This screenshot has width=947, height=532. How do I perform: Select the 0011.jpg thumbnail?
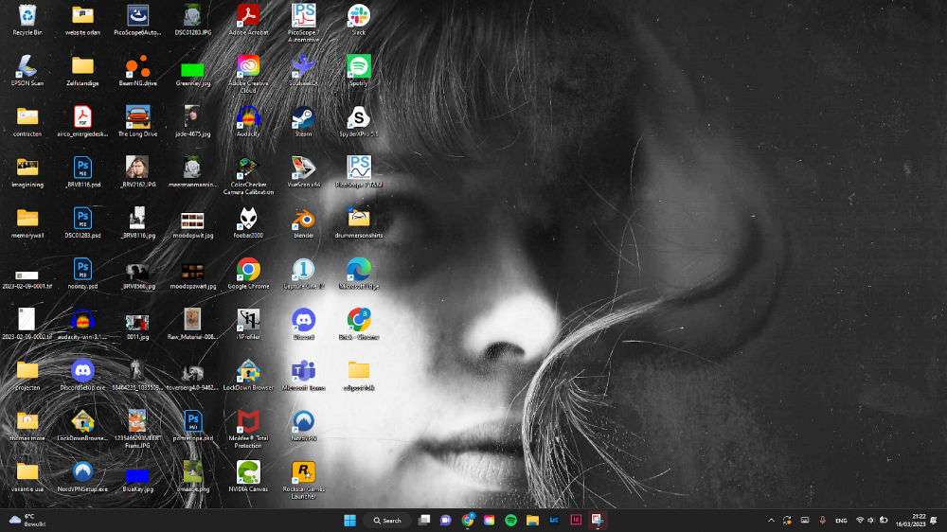click(x=137, y=325)
